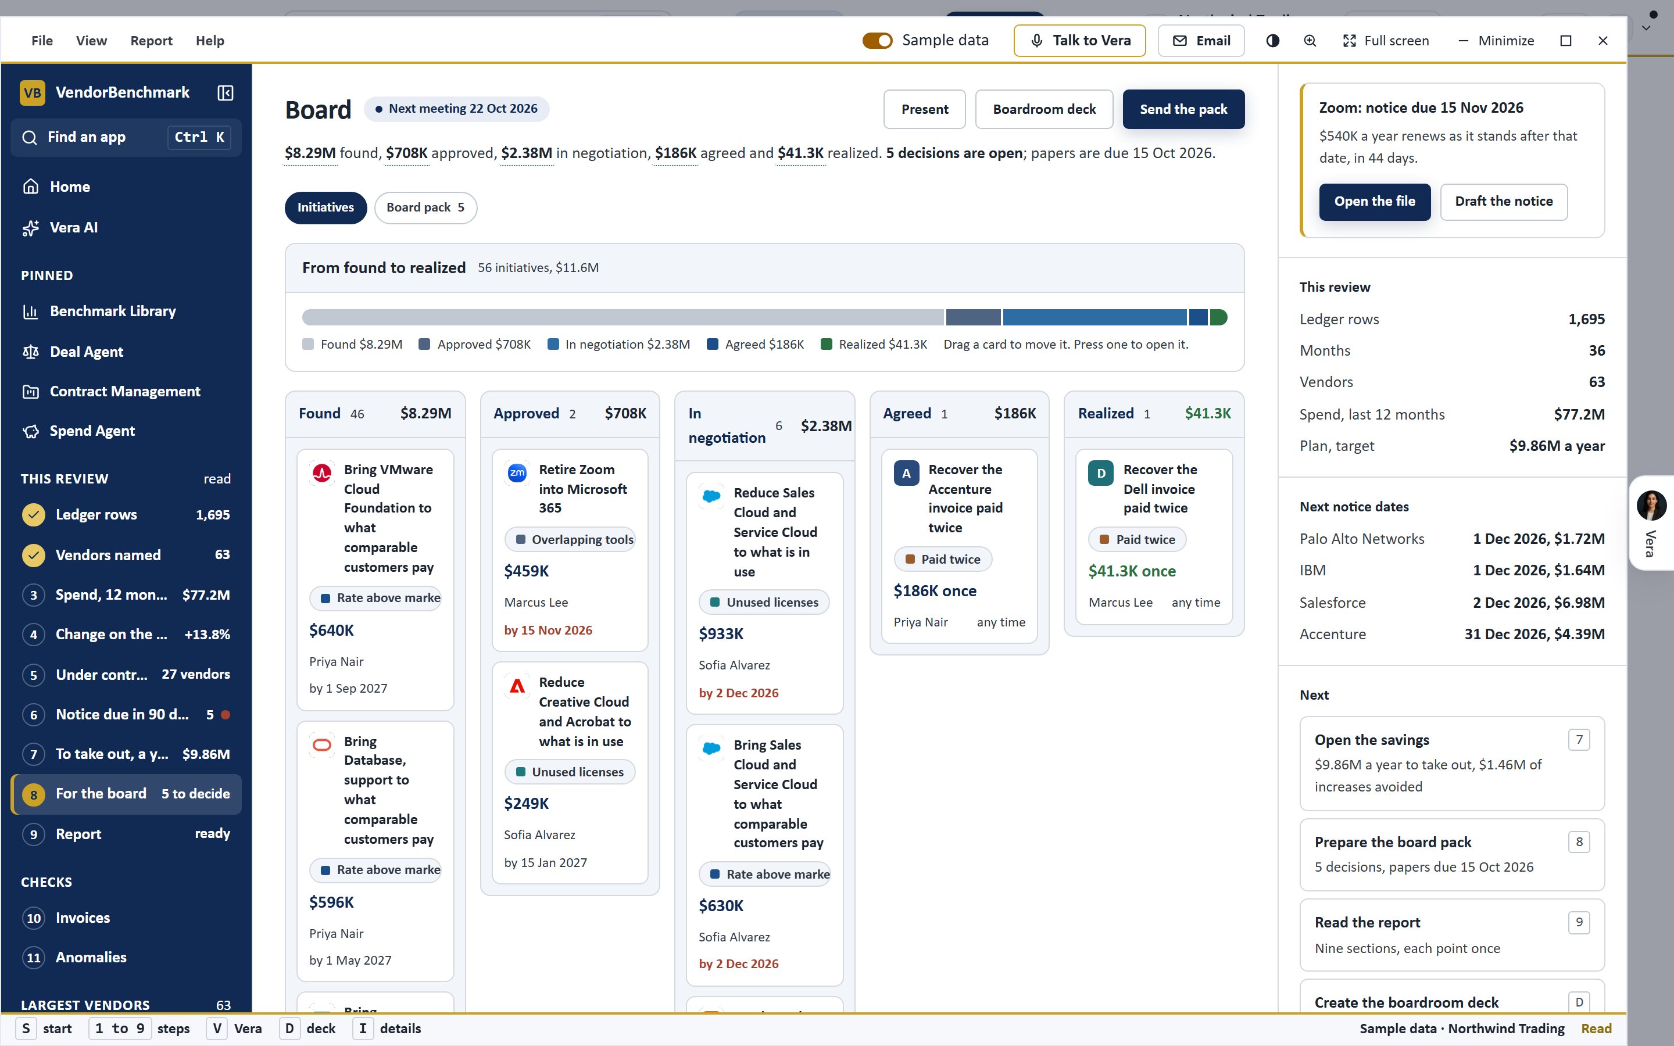Image resolution: width=1674 pixels, height=1046 pixels.
Task: Collapse the sidebar panel icon
Action: pyautogui.click(x=226, y=93)
